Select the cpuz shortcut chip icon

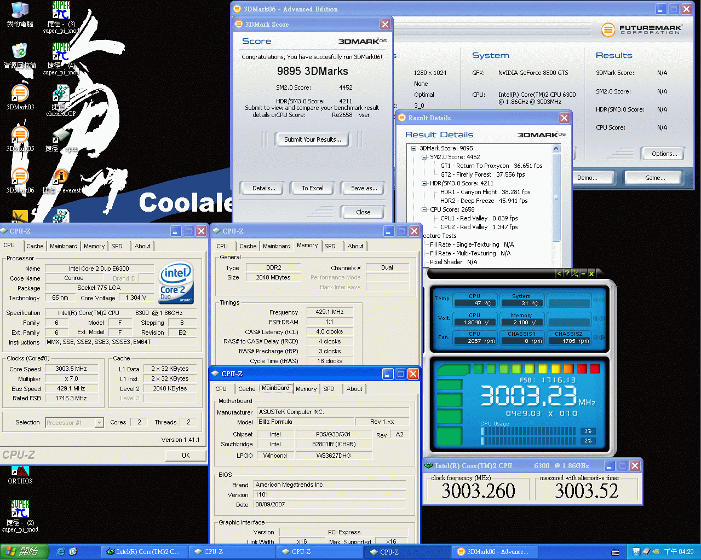point(61,136)
